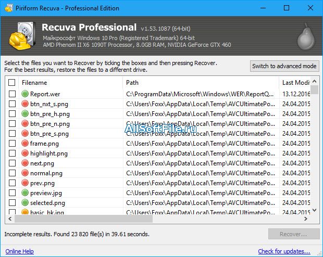Click the Recuva hard-hat drive logo
Viewport: 323px width, 257px height.
click(22, 36)
